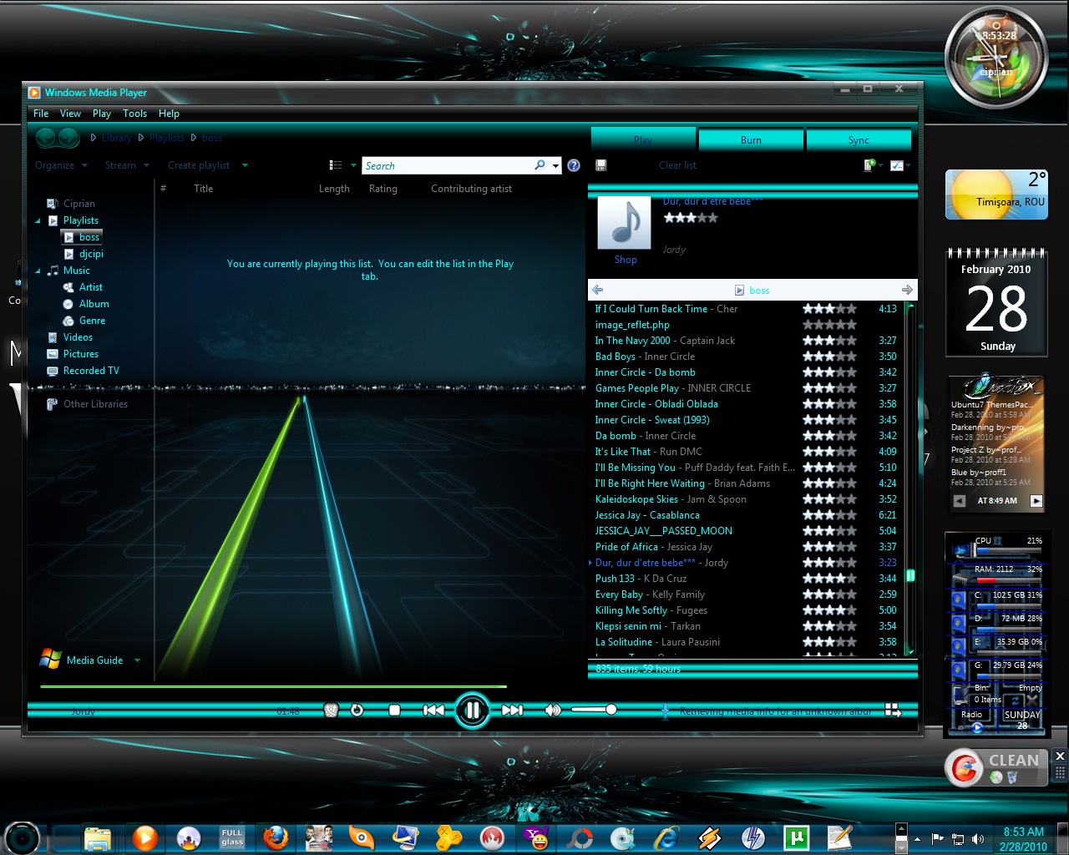
Task: Go to the previous track
Action: coord(433,711)
